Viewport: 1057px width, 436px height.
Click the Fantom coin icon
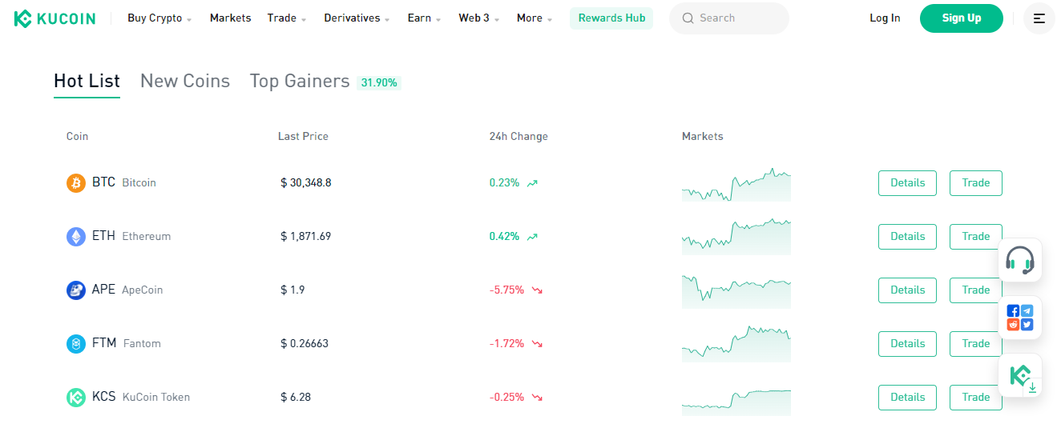(x=76, y=344)
